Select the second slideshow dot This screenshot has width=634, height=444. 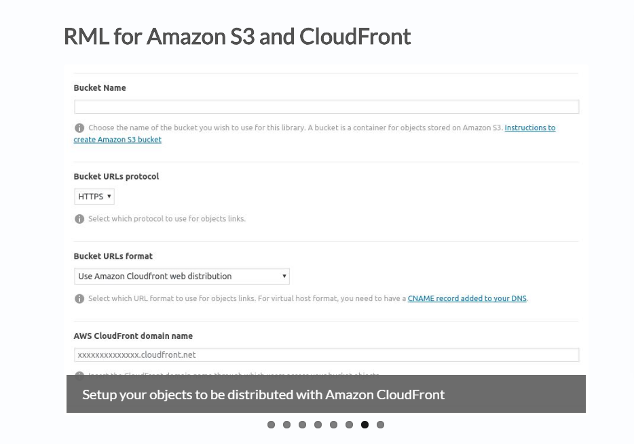pos(286,425)
